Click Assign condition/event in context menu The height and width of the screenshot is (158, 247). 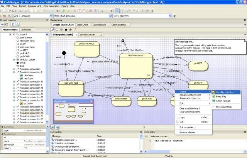pyautogui.click(x=193, y=95)
